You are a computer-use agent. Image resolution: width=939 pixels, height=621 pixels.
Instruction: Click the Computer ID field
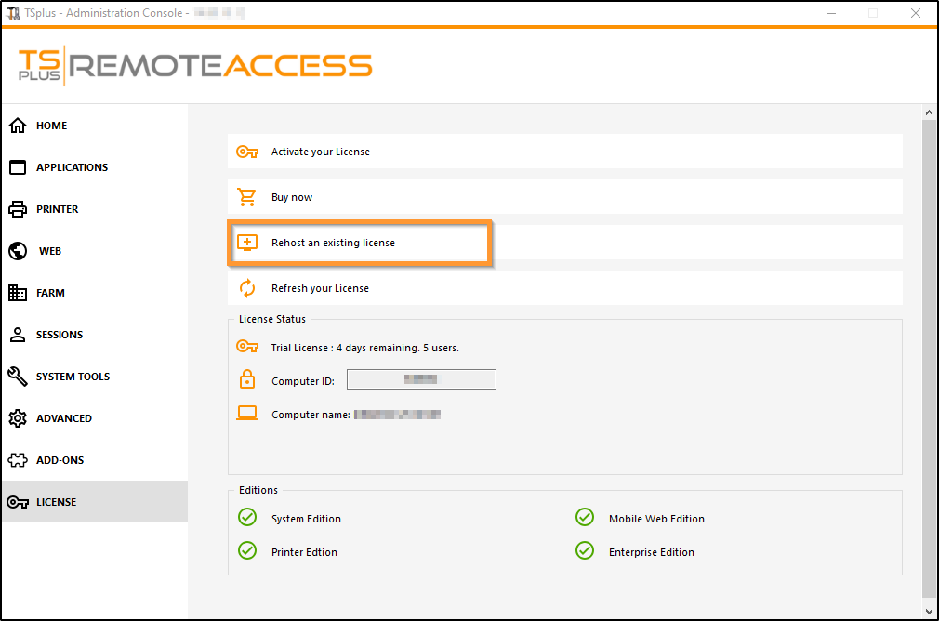(421, 379)
